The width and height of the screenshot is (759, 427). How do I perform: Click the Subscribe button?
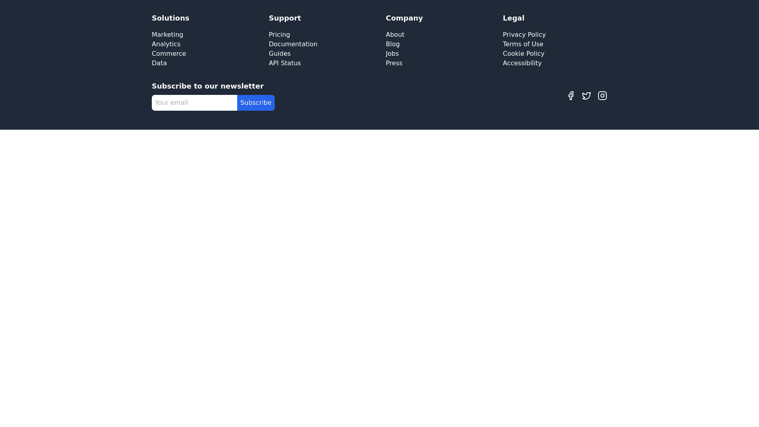[256, 103]
